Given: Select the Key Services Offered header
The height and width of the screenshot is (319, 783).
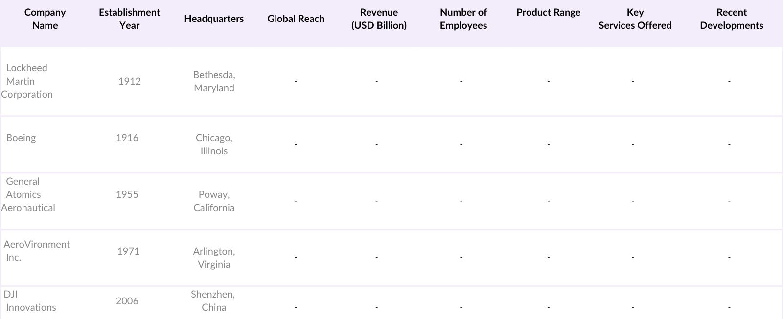Looking at the screenshot, I should 635,19.
